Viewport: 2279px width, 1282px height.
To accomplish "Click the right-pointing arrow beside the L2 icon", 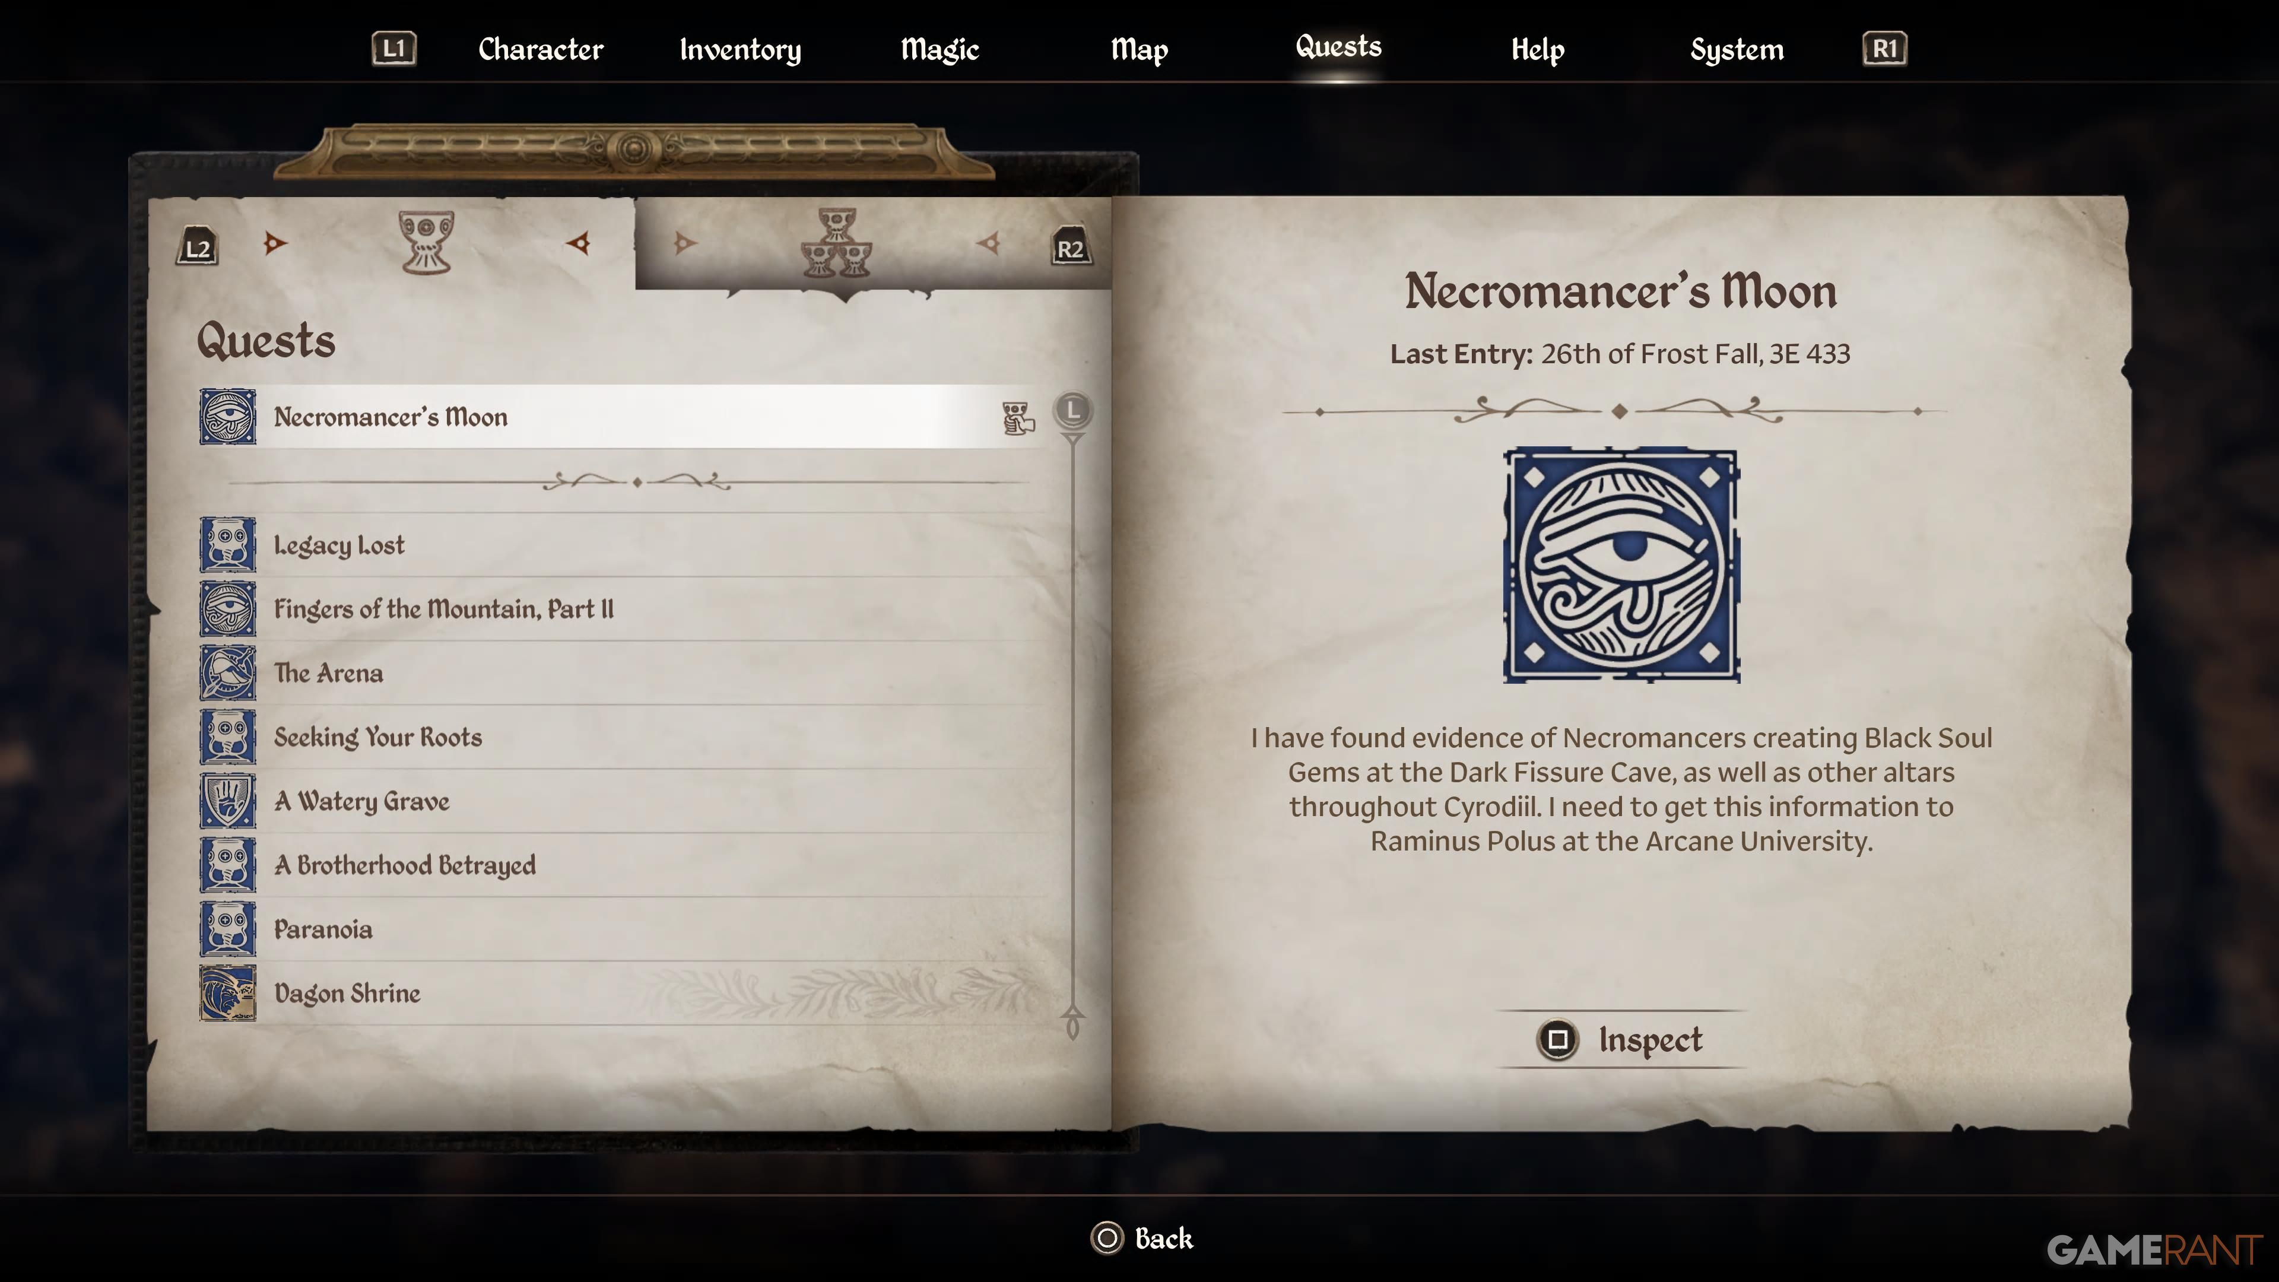I will tap(275, 242).
